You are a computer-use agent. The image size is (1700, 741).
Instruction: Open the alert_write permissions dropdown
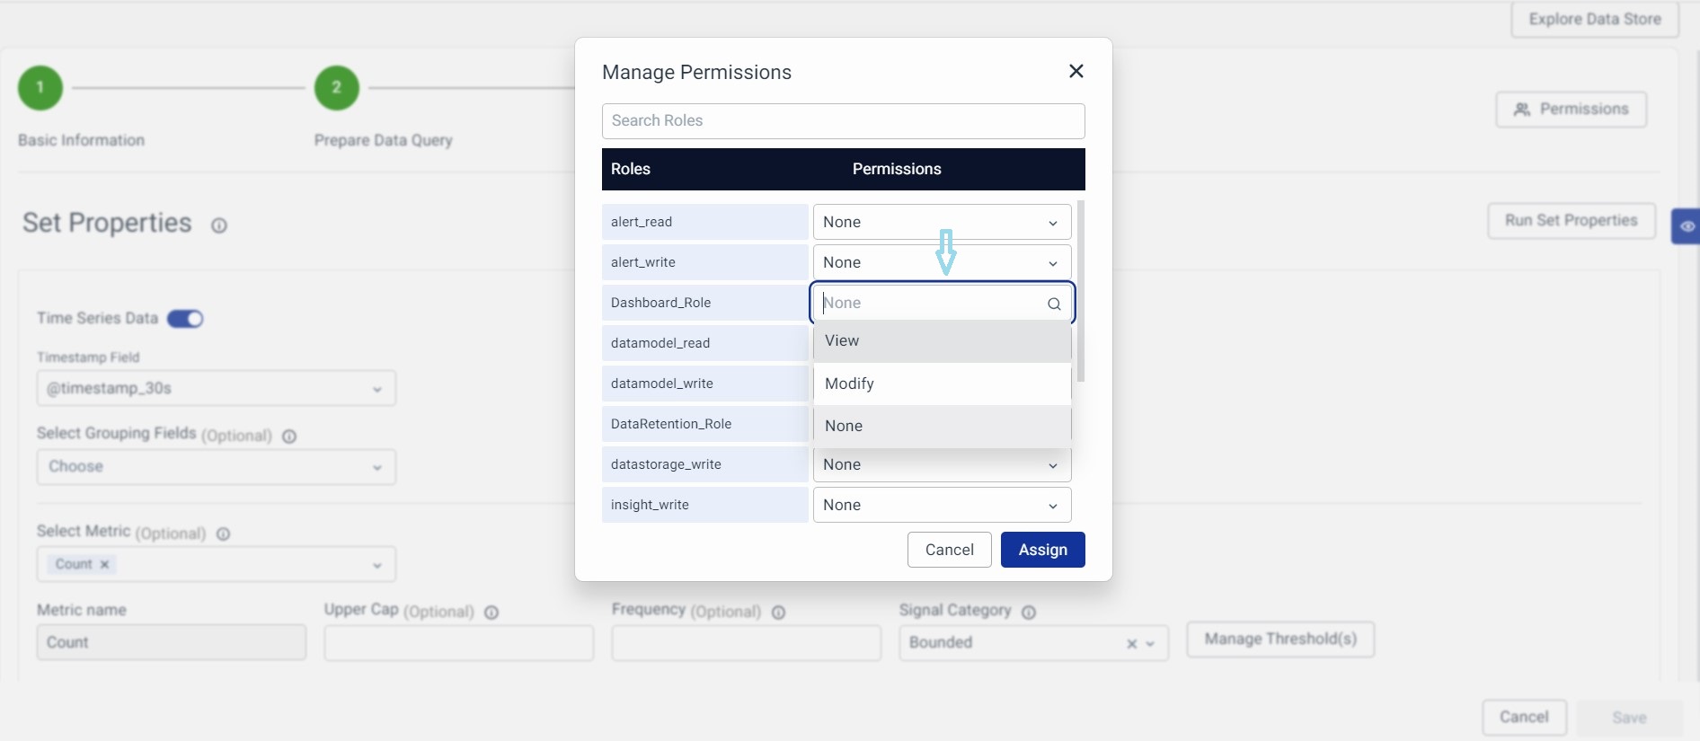[942, 262]
